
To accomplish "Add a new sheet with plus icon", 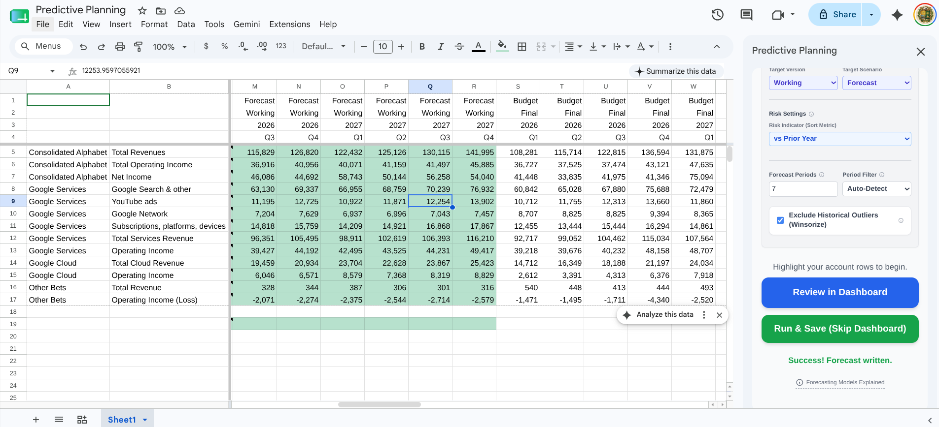I will coord(36,420).
